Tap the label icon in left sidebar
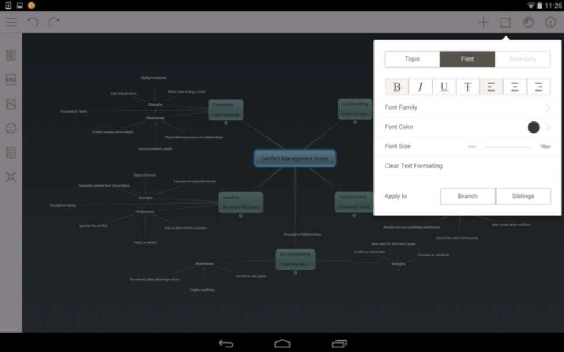The height and width of the screenshot is (352, 564). click(x=11, y=79)
